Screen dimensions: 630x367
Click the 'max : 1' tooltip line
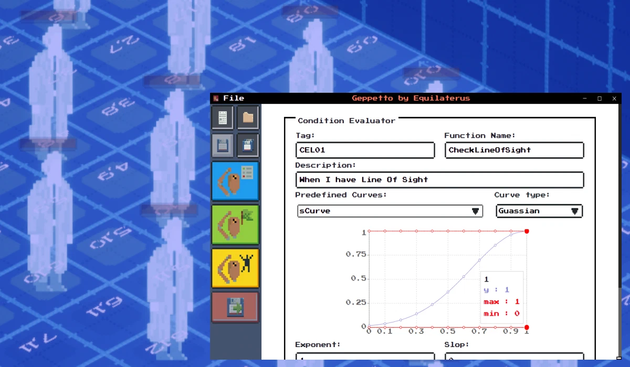[501, 301]
